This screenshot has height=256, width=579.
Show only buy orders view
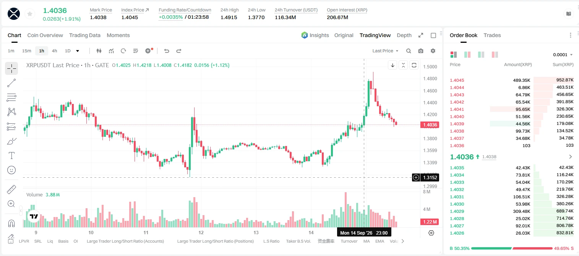481,55
